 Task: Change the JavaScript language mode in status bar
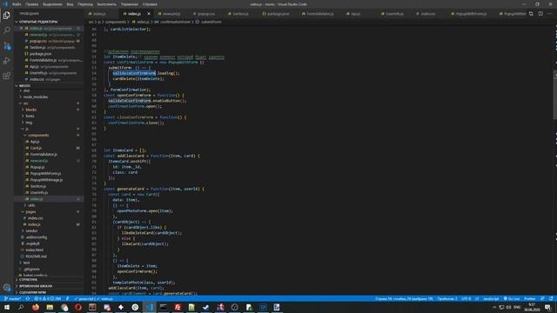click(491, 299)
